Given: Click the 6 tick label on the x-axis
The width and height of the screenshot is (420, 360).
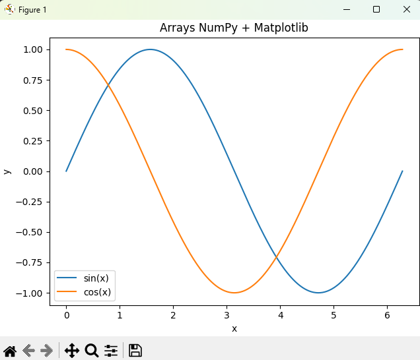Looking at the screenshot, I should coord(387,315).
